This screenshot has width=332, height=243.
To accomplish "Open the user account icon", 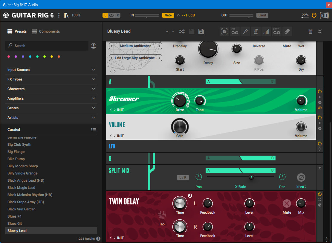I will coord(94,46).
